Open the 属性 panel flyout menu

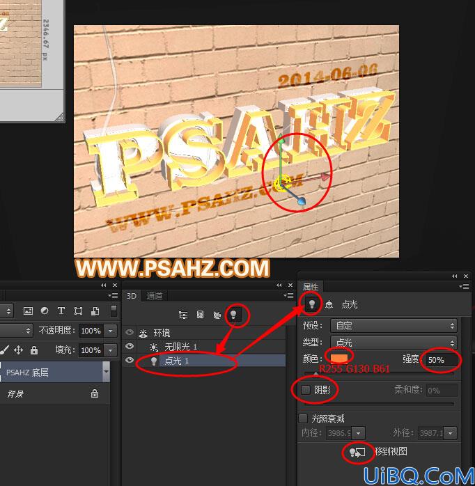click(464, 286)
